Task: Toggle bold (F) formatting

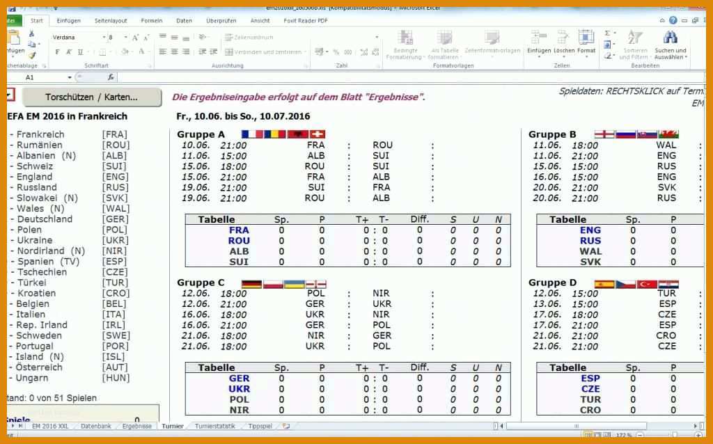Action: pos(57,51)
